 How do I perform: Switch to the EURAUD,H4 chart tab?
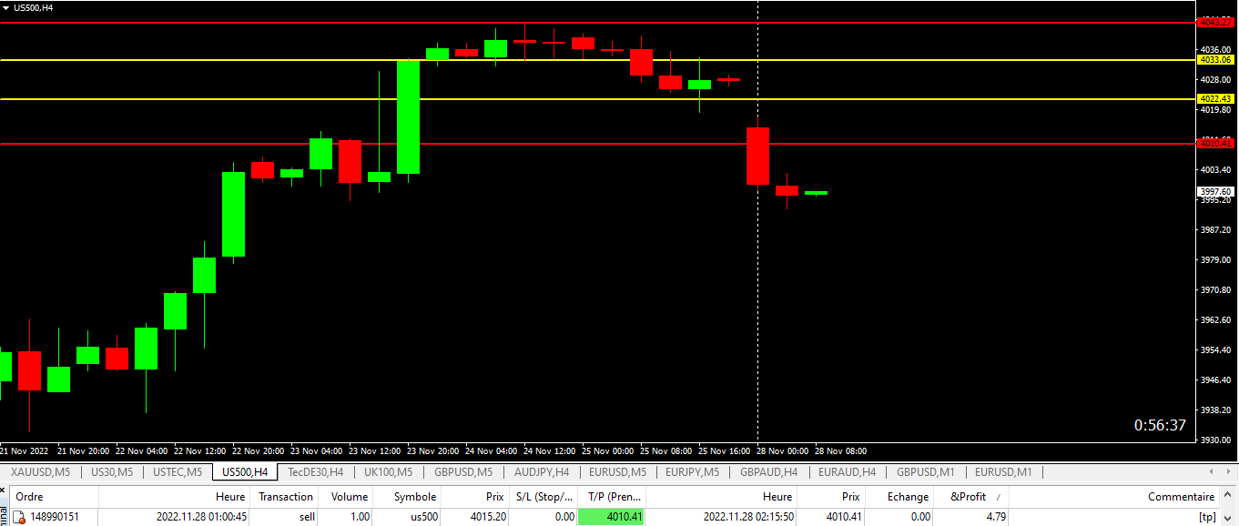[846, 471]
